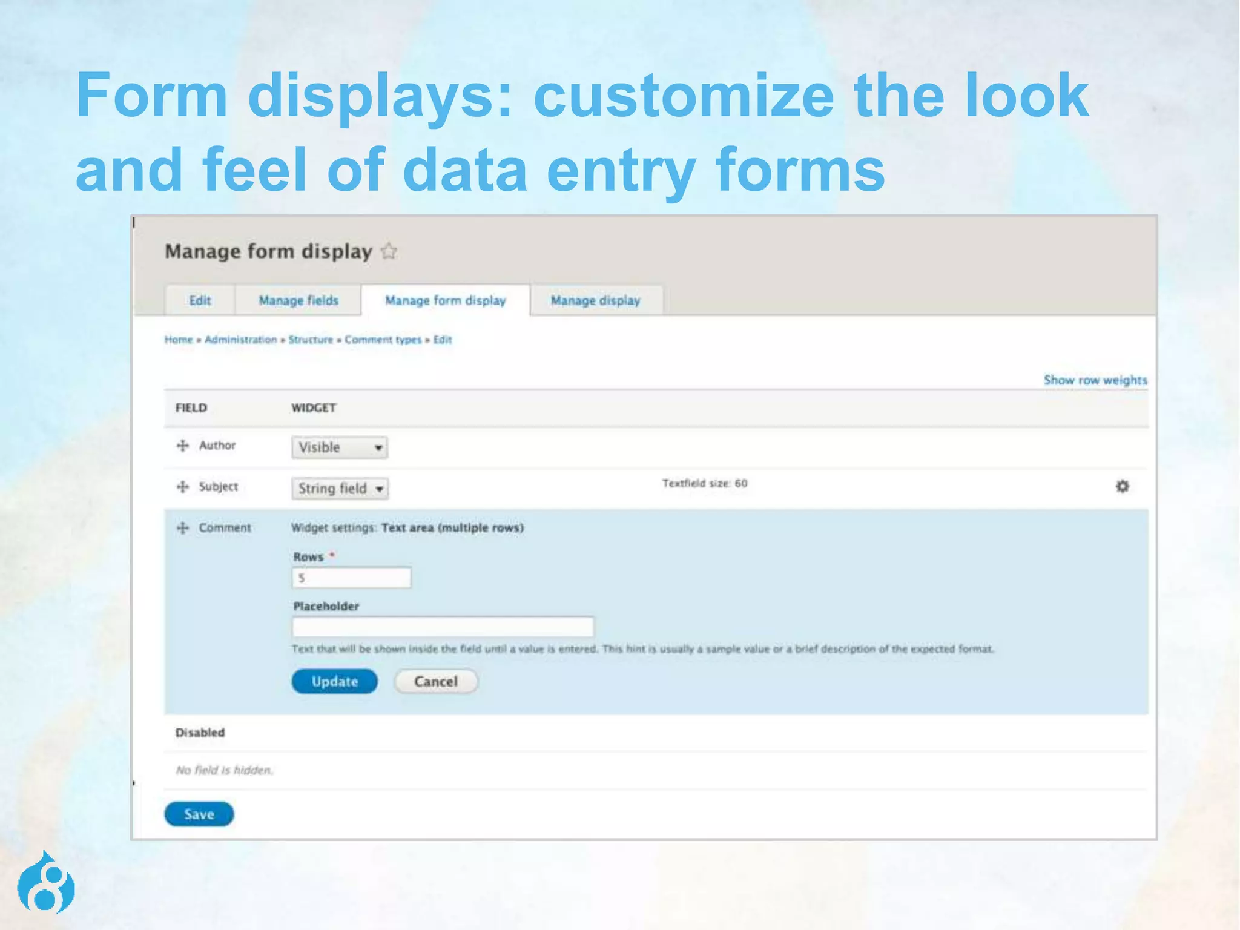Open the Author widget dropdown showing Visible
This screenshot has height=930, width=1240.
click(339, 447)
